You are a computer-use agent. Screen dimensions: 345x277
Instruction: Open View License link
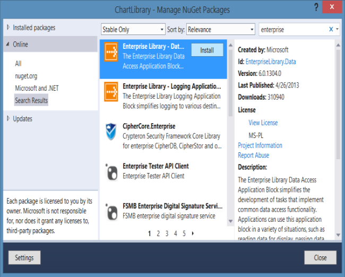[263, 123]
